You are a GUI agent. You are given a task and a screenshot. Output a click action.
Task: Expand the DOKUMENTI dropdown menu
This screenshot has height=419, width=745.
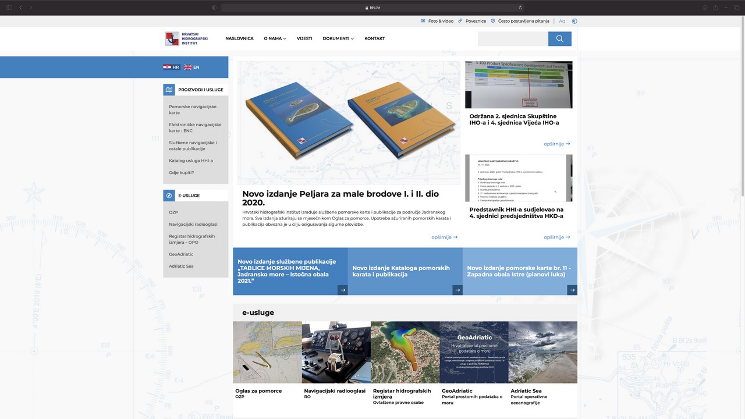click(x=338, y=39)
